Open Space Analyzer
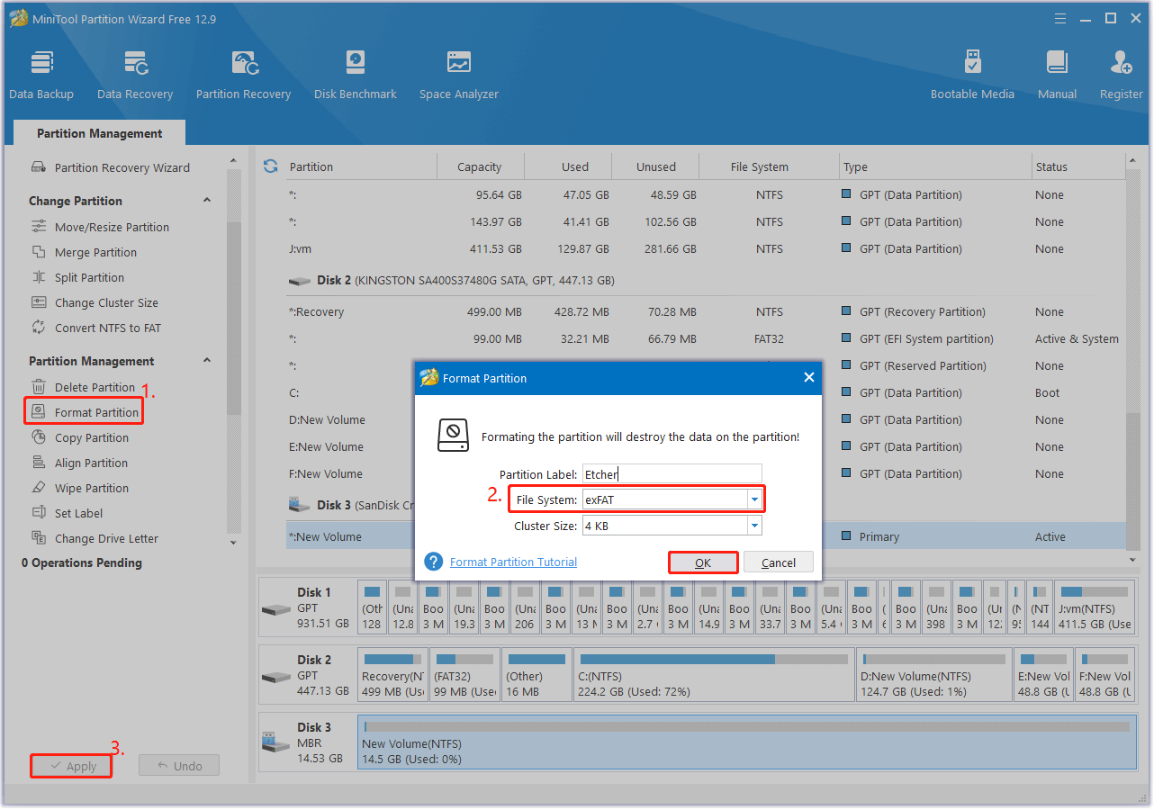 pos(458,75)
